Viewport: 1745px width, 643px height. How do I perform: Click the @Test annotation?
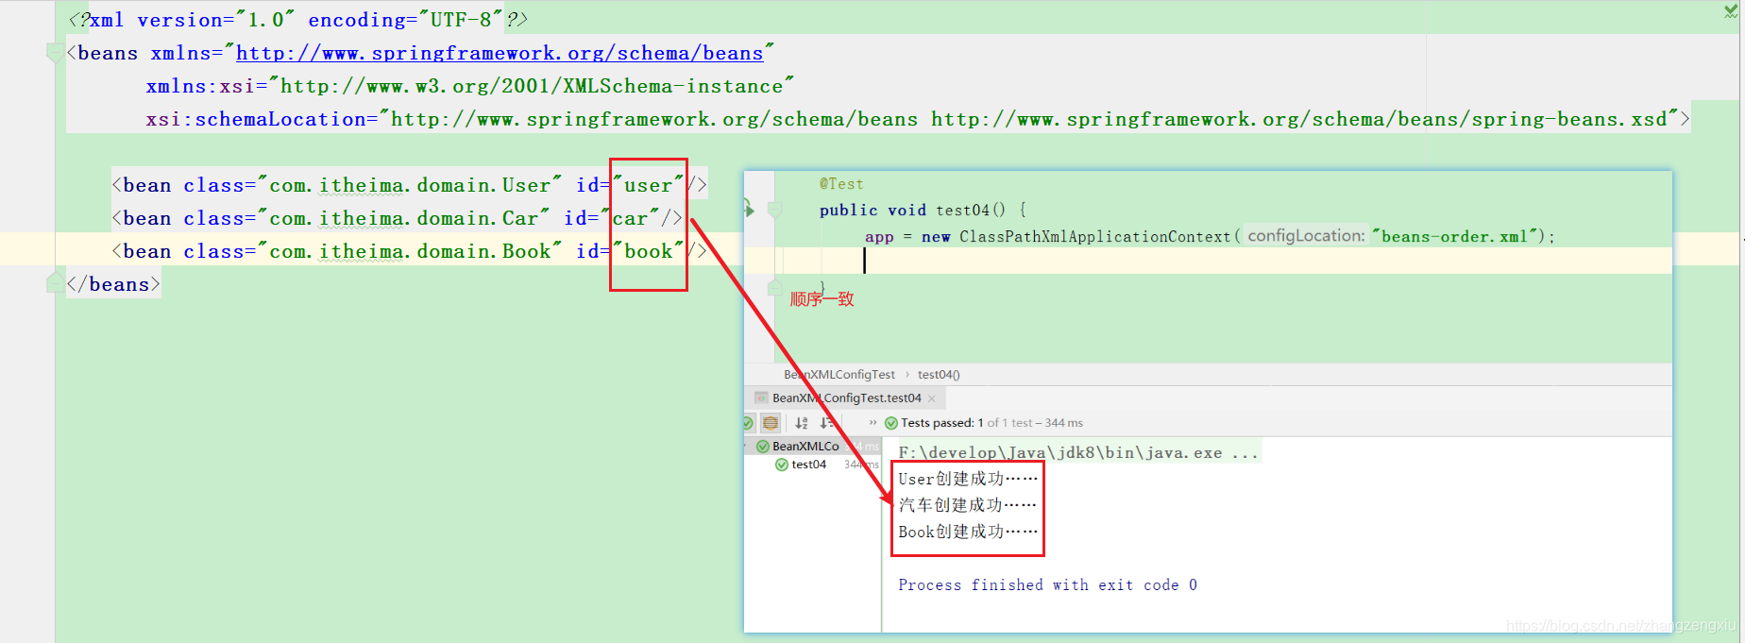point(841,184)
